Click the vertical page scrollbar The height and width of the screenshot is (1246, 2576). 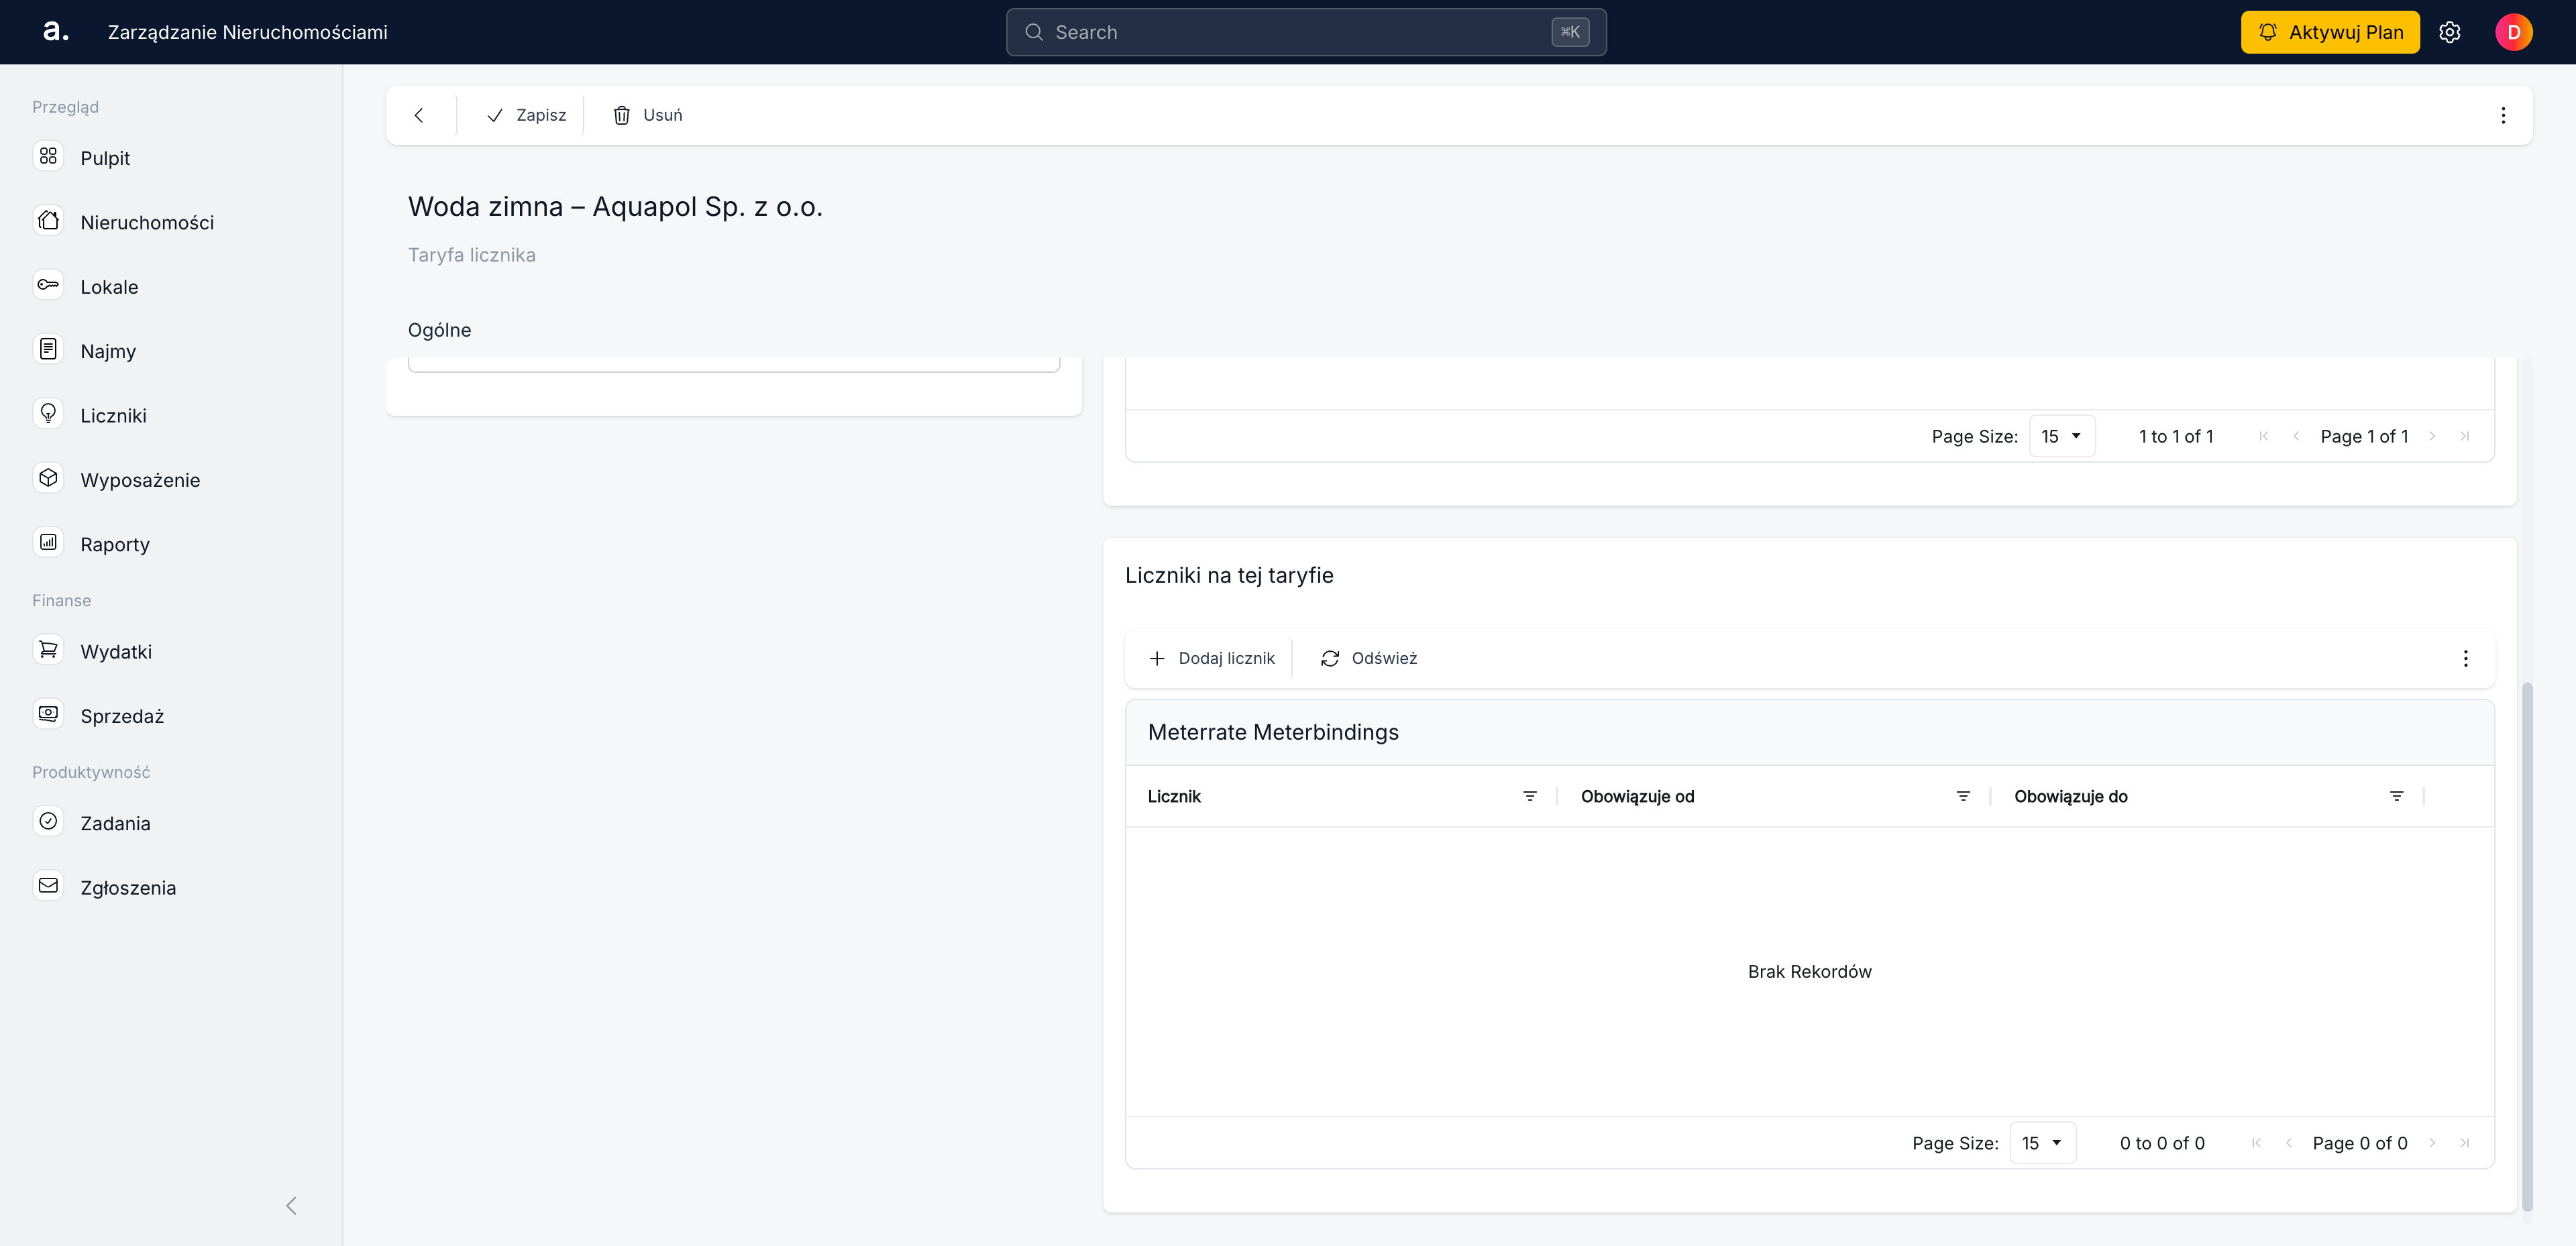click(x=2527, y=946)
